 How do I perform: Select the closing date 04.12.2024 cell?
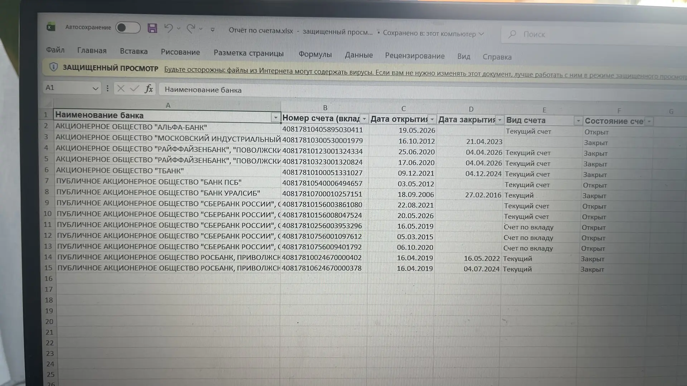coord(469,174)
